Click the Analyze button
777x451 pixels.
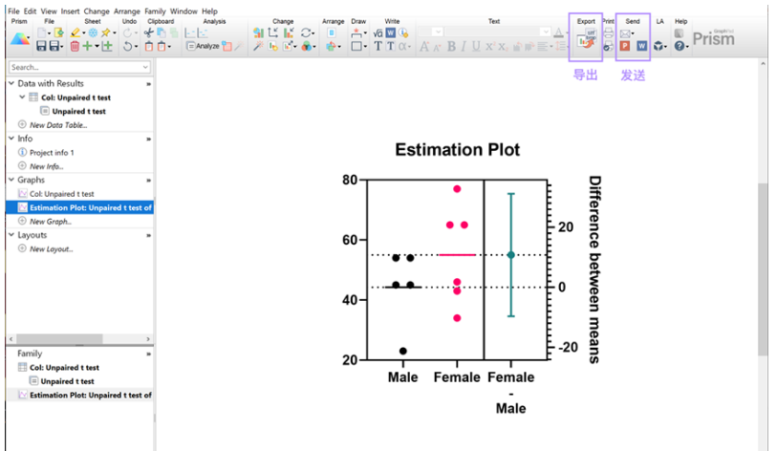(203, 46)
